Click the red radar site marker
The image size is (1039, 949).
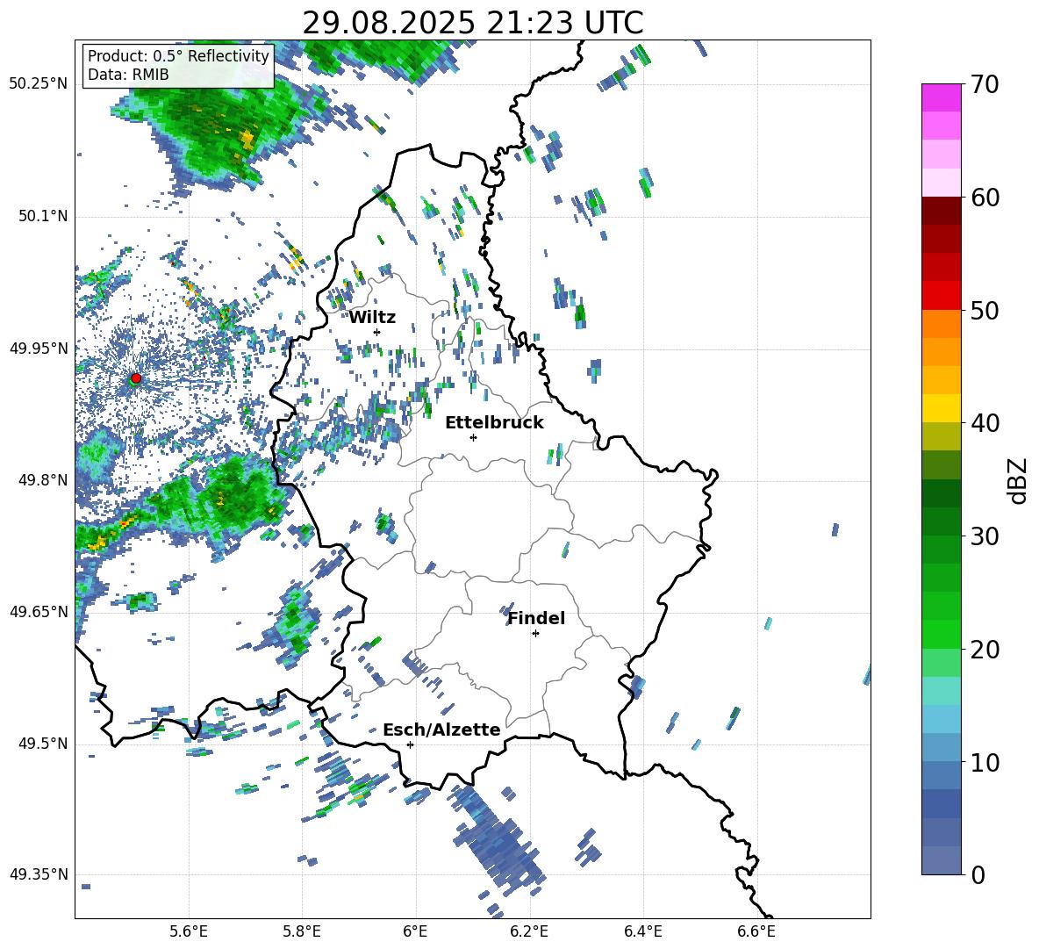[x=136, y=378]
